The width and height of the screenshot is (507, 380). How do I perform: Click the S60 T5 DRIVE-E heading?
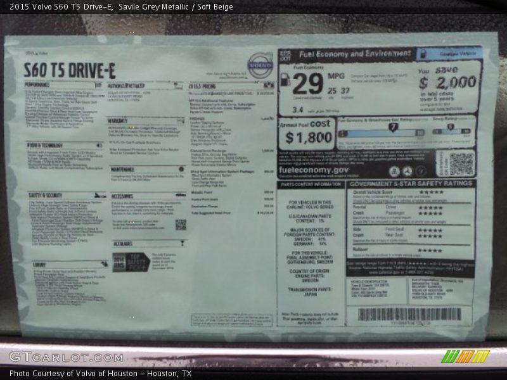tap(70, 70)
